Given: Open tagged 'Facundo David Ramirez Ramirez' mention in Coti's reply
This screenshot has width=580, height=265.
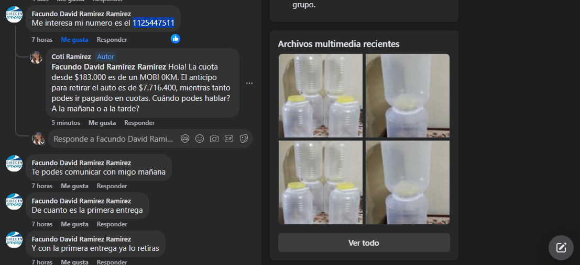Looking at the screenshot, I should [x=109, y=67].
